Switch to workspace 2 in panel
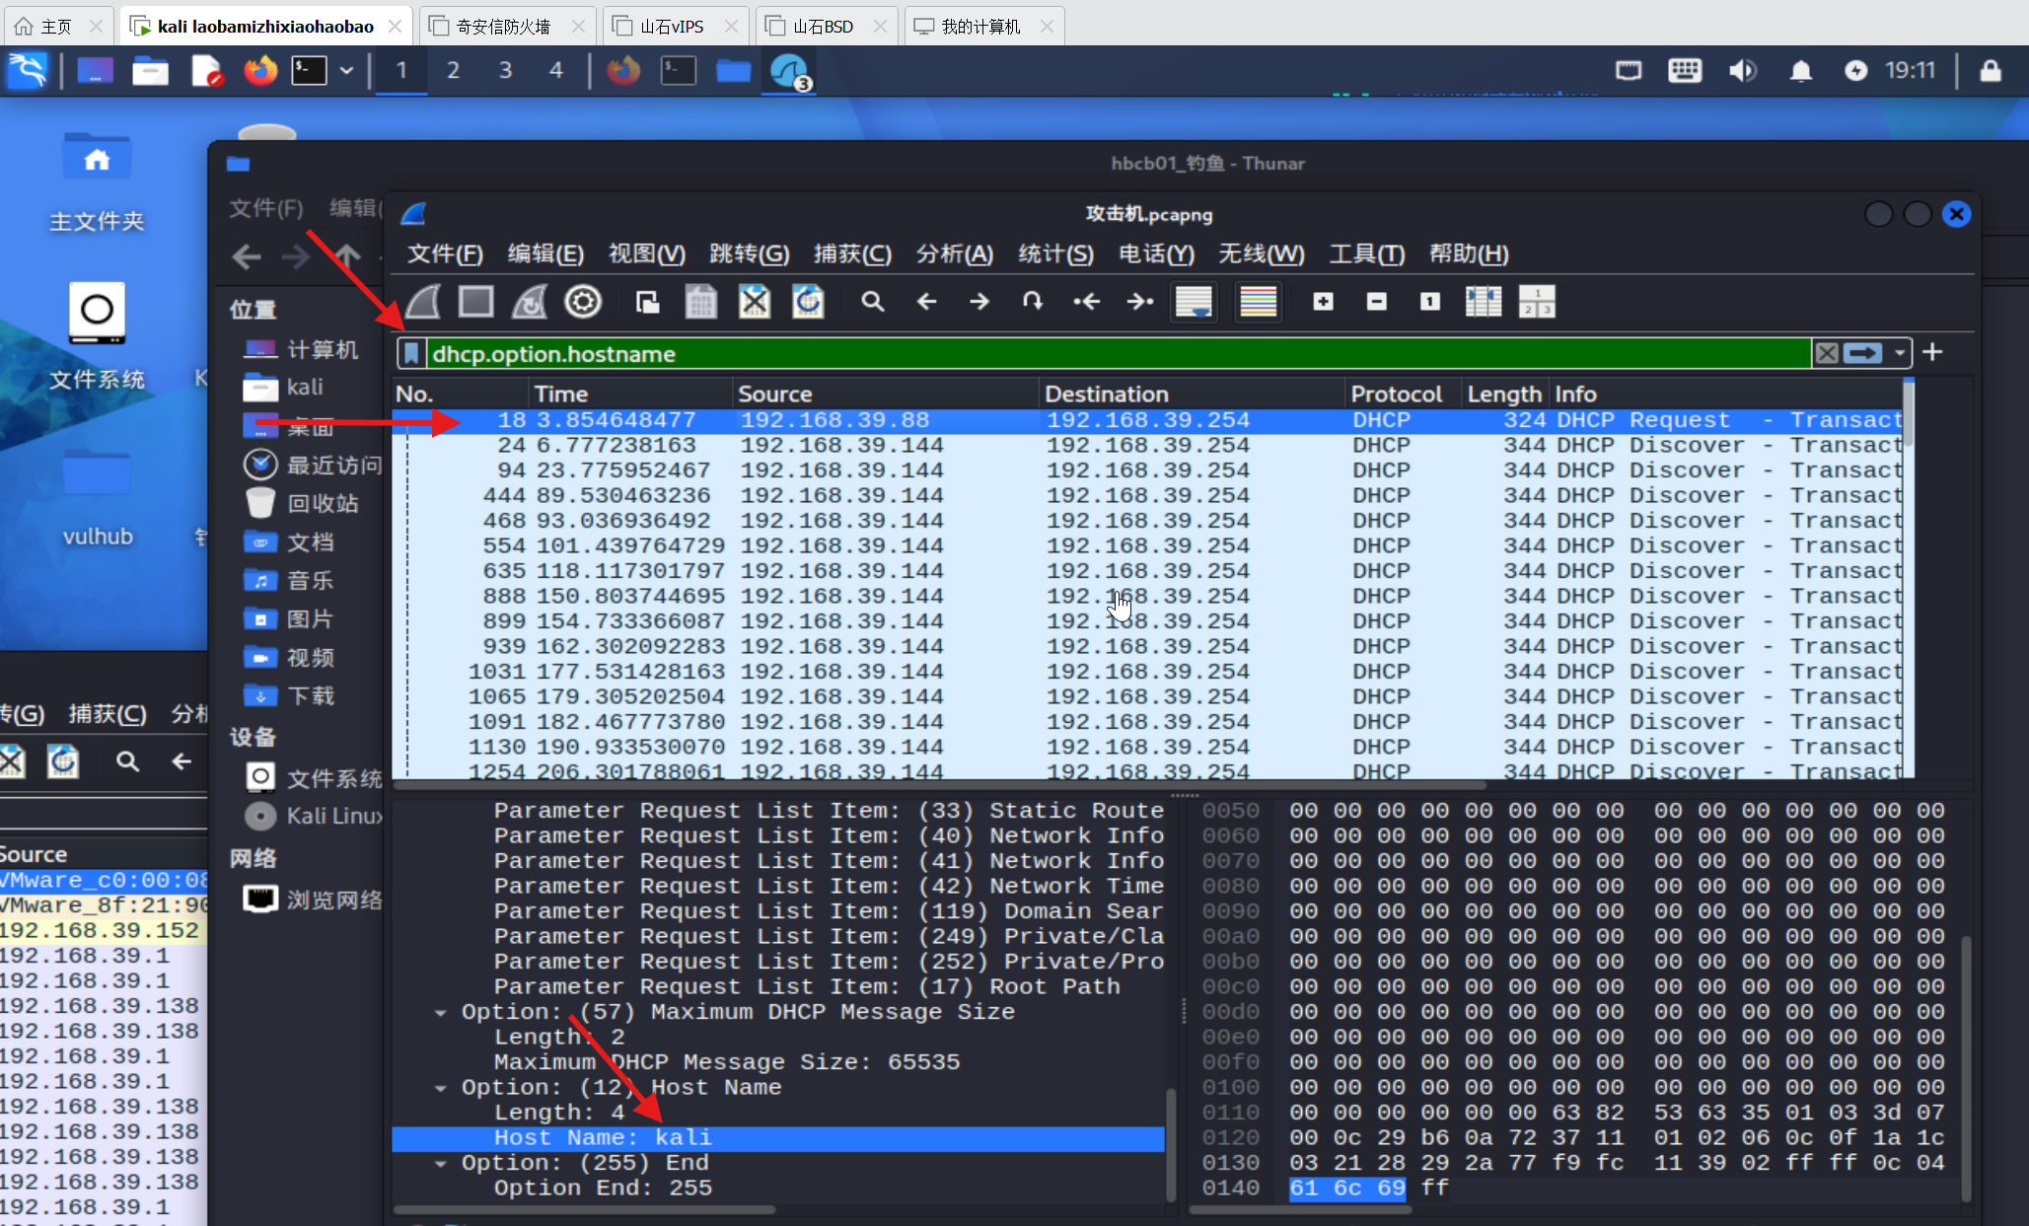The width and height of the screenshot is (2029, 1226). 453,71
